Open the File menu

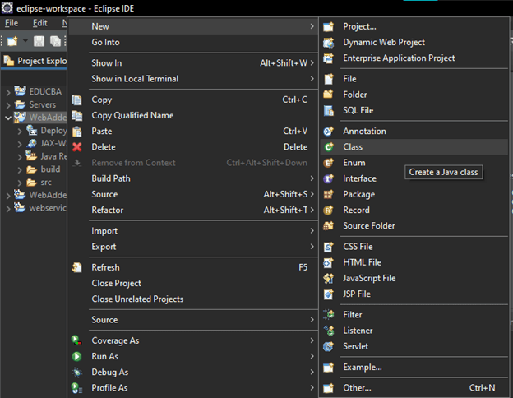tap(12, 23)
